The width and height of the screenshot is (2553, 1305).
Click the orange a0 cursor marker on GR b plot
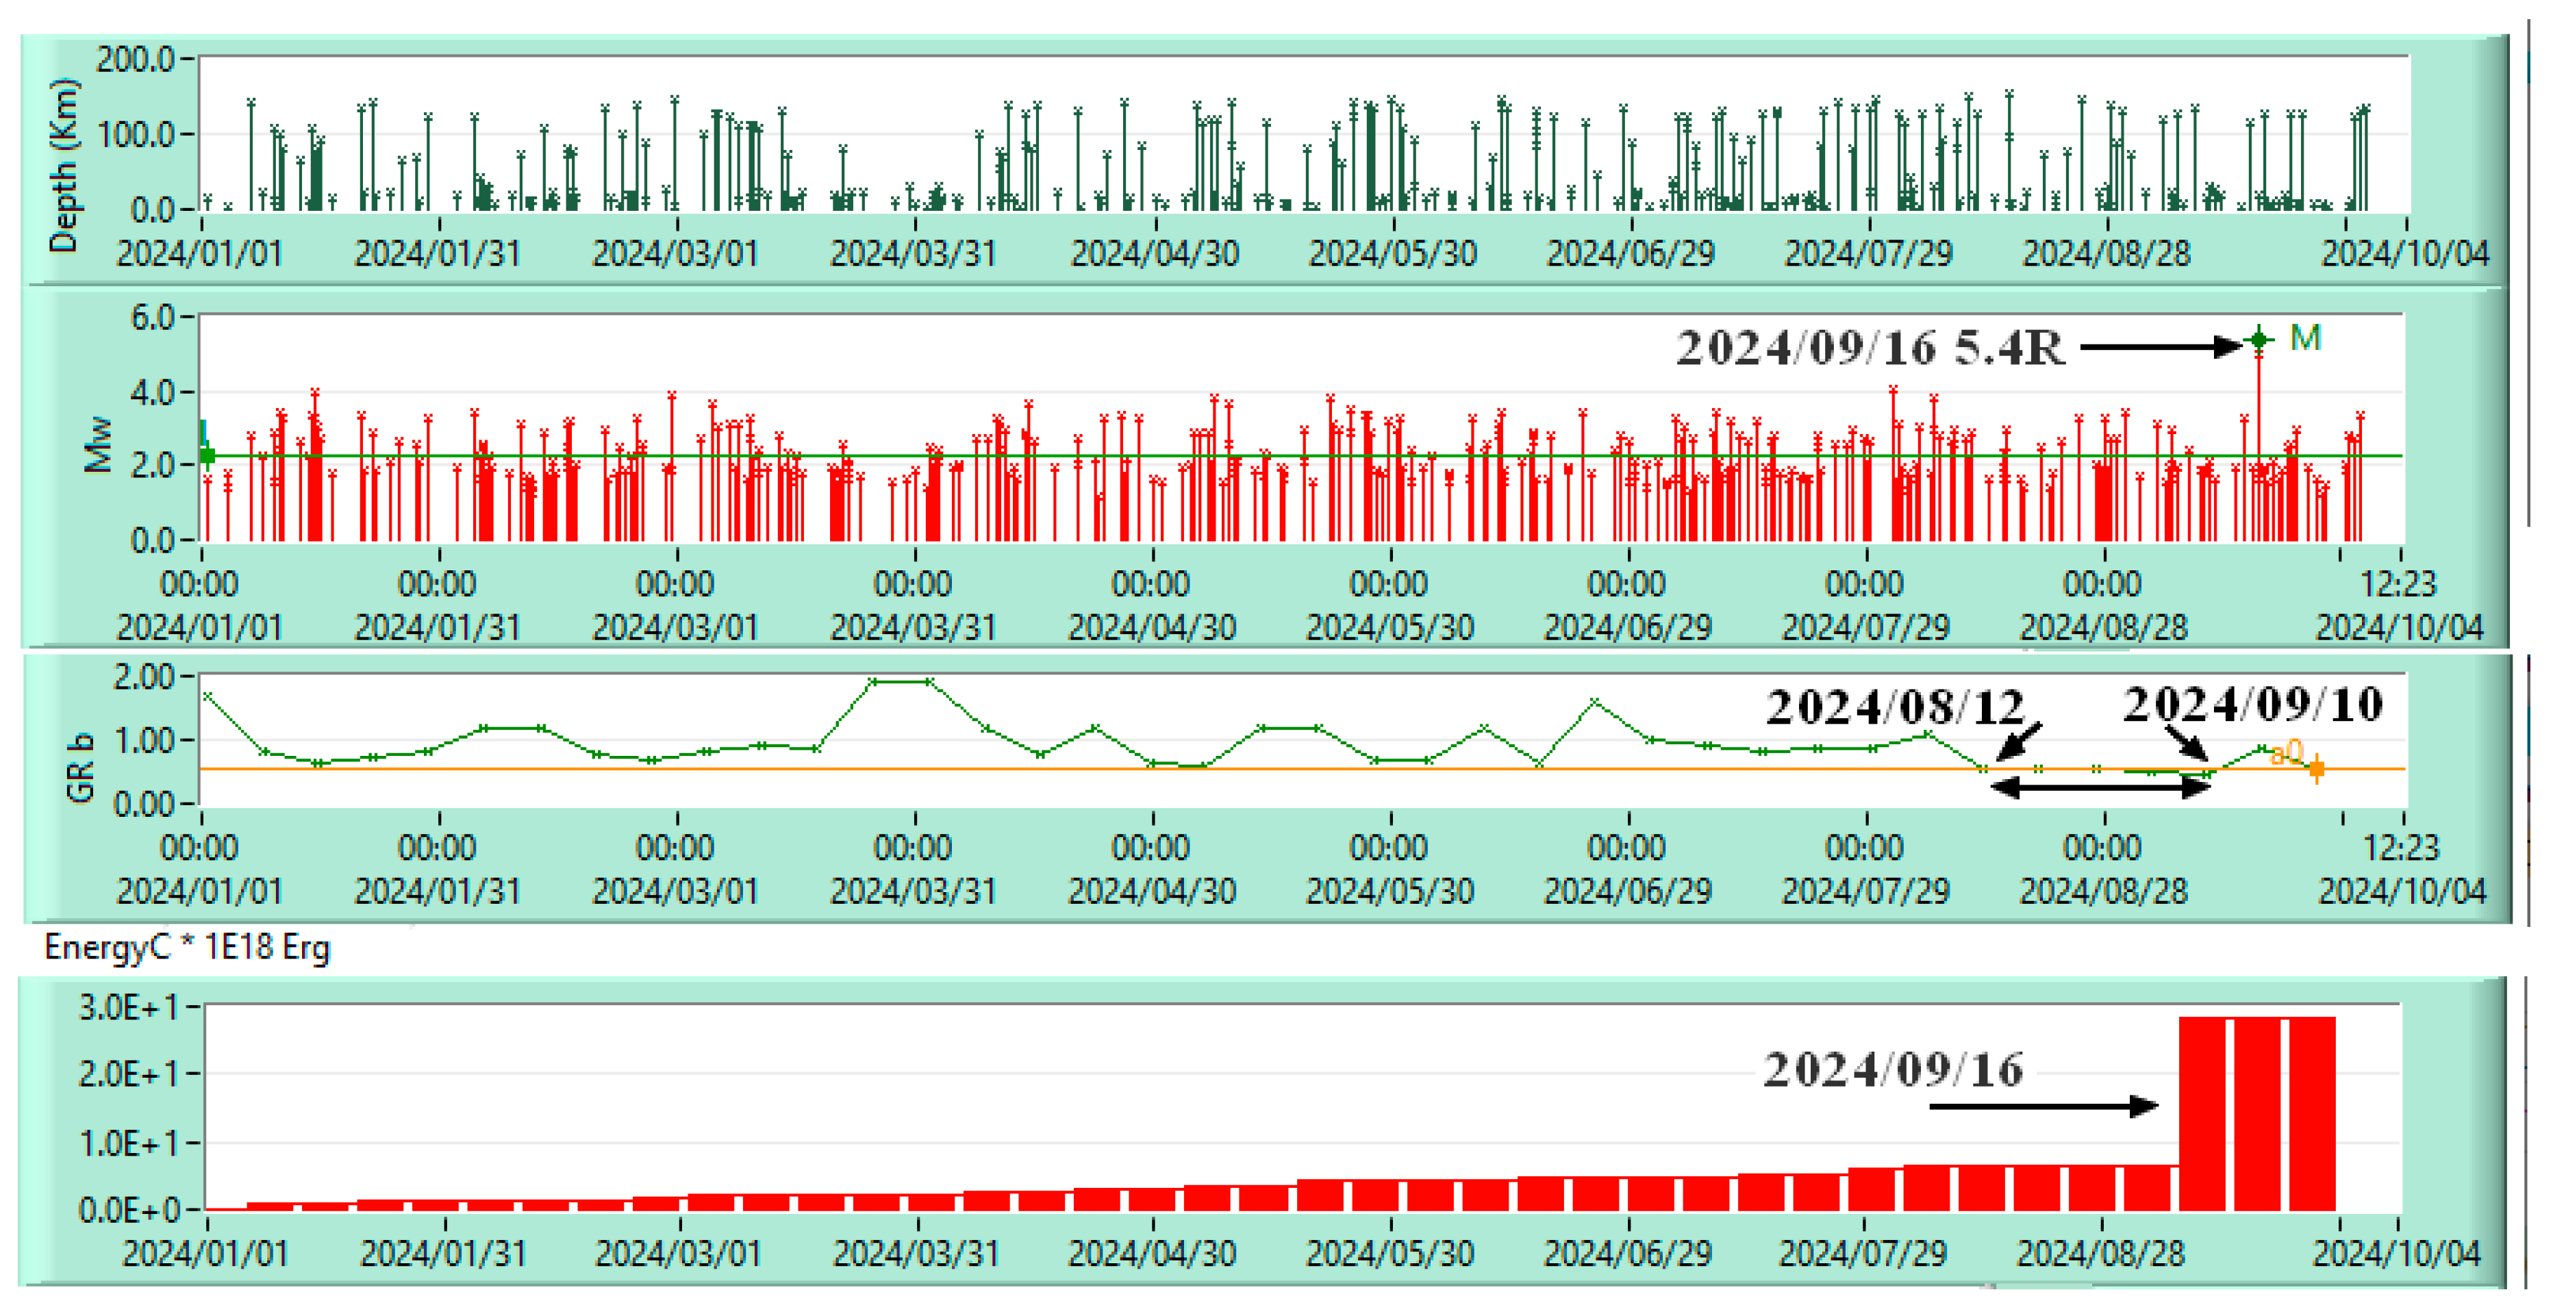(2316, 768)
